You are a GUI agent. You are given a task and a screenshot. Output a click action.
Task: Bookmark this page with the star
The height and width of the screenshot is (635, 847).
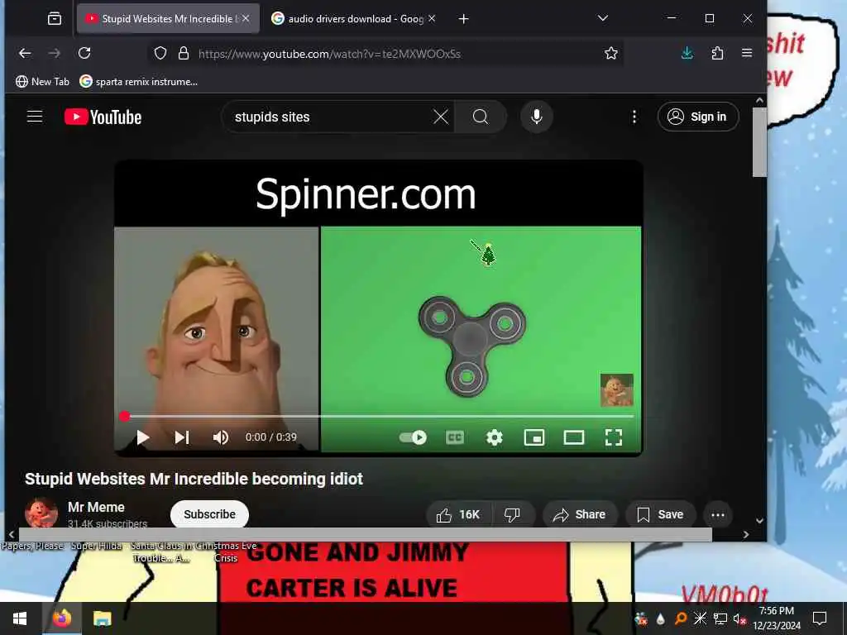pyautogui.click(x=611, y=53)
